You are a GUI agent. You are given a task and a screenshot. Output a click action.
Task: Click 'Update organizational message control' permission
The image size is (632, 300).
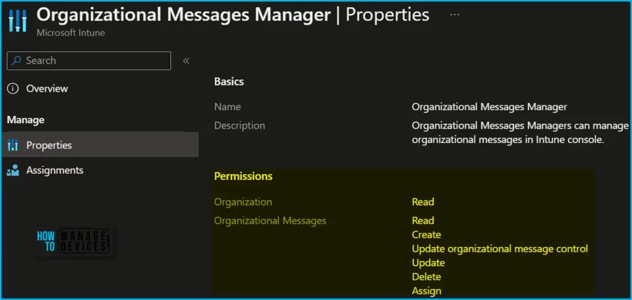pos(500,248)
